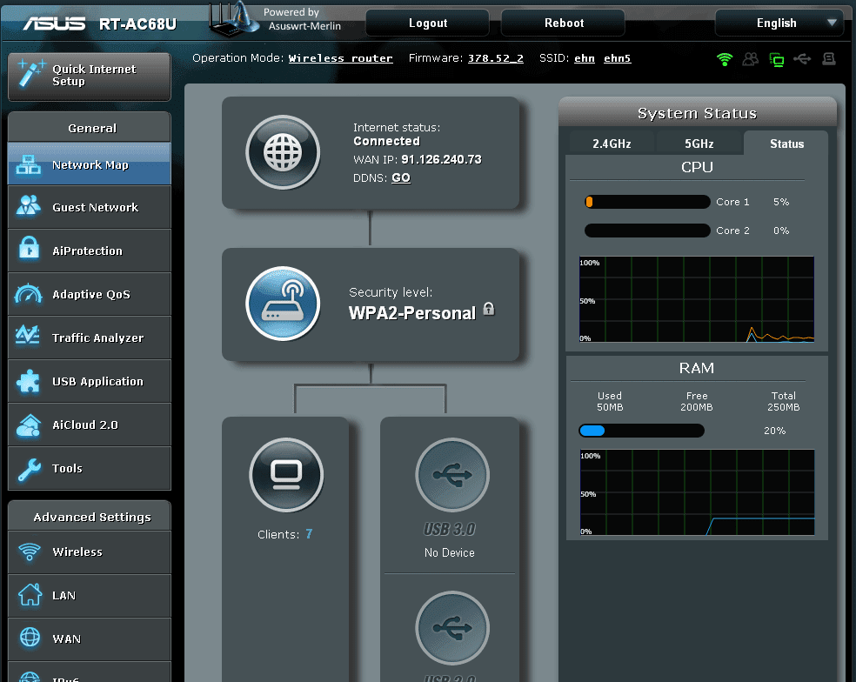Click the USB 3.0 port icon showing No Device
Screen dimensions: 856x682
pos(451,475)
